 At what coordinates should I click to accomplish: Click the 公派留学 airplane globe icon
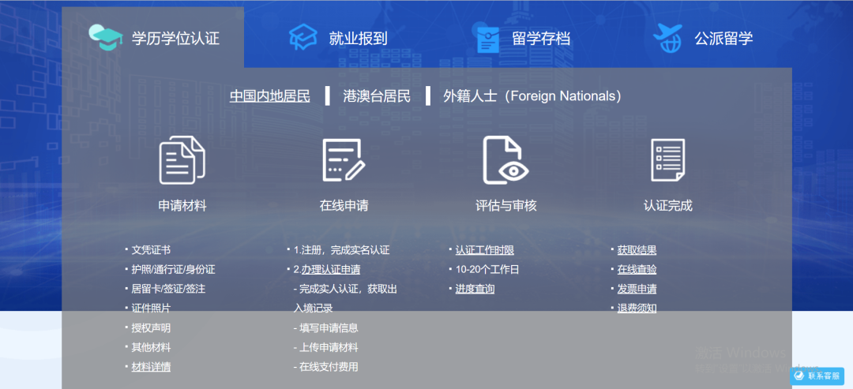tap(668, 38)
